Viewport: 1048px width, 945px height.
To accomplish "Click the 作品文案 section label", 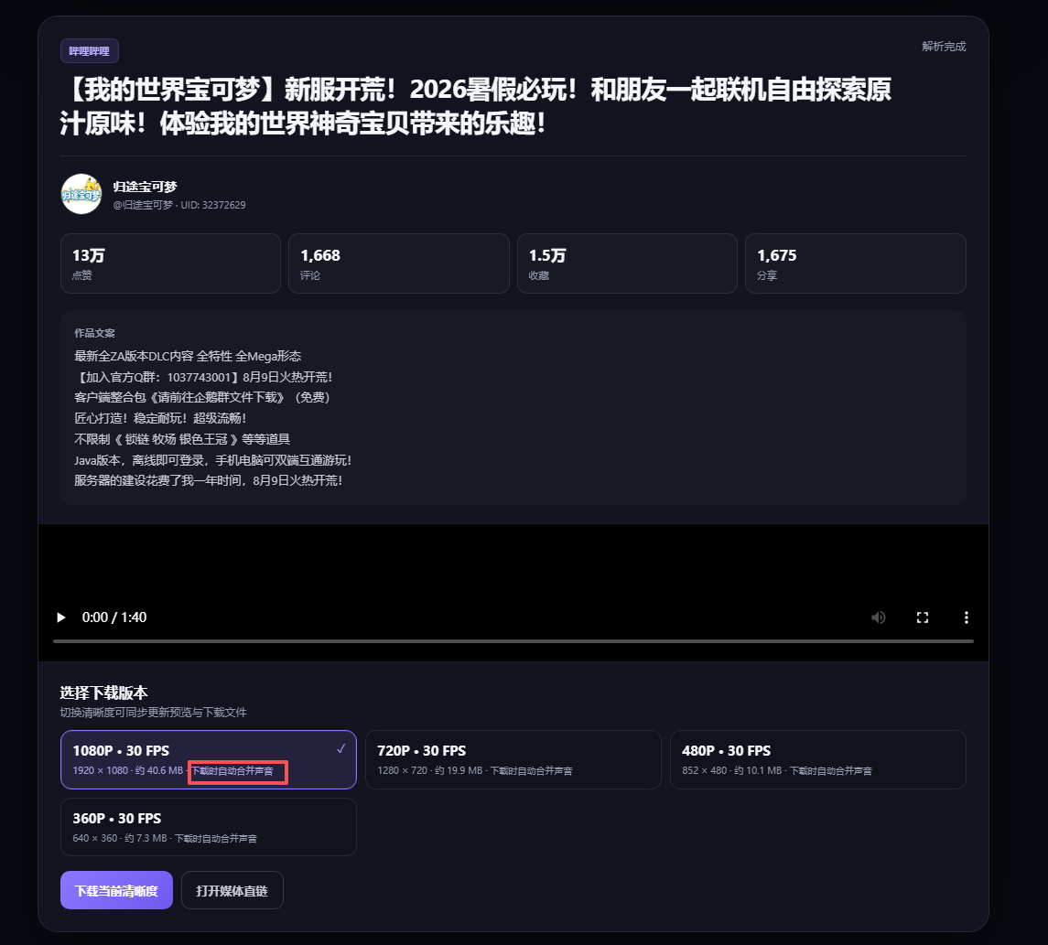I will pos(94,333).
